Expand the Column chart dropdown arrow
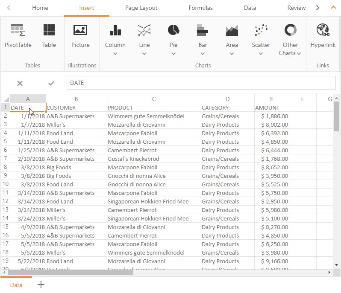The image size is (341, 293). coord(115,54)
